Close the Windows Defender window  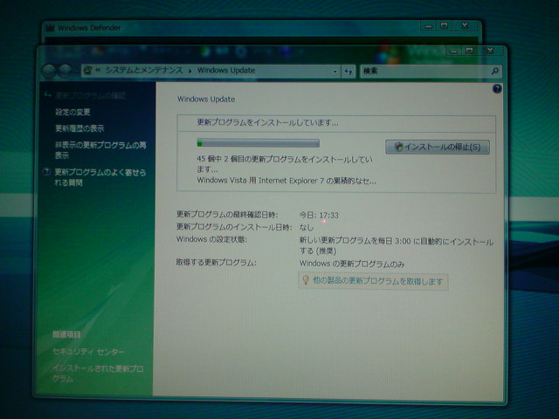click(465, 25)
